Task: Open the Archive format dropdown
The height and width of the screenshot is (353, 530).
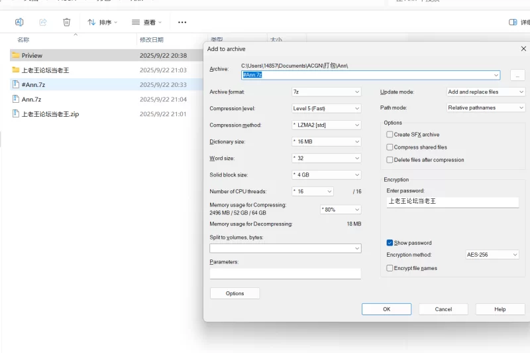Action: click(x=326, y=92)
